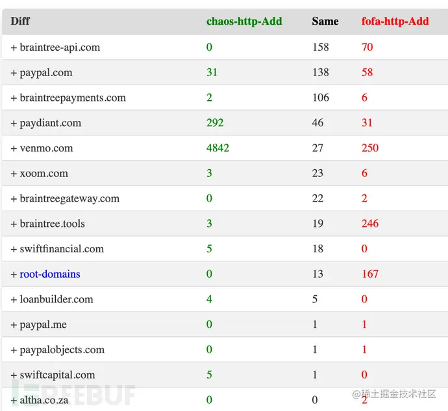This screenshot has width=448, height=411.
Task: Select the braintreegateway.com row label
Action: [69, 198]
